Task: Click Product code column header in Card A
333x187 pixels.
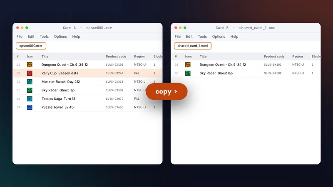Action: tap(116, 57)
